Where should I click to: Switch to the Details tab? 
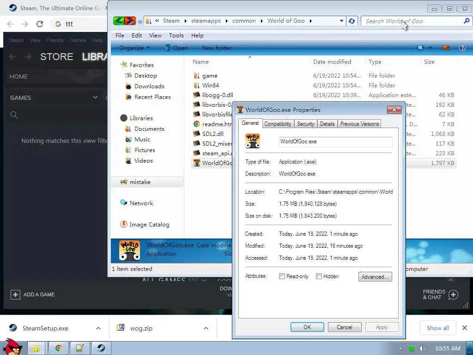[327, 124]
